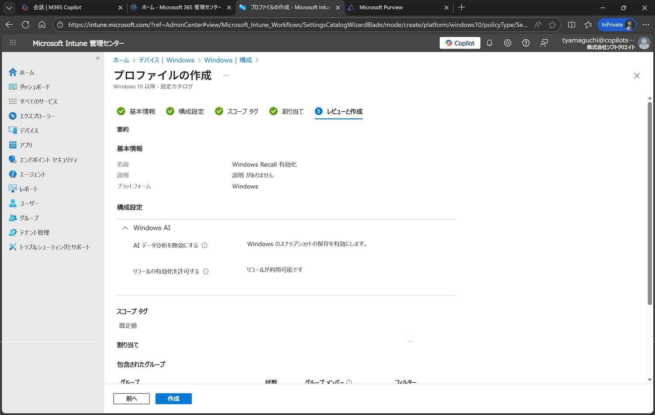
Task: Click info icon beside リコールの有効化を許可する
Action: (206, 271)
